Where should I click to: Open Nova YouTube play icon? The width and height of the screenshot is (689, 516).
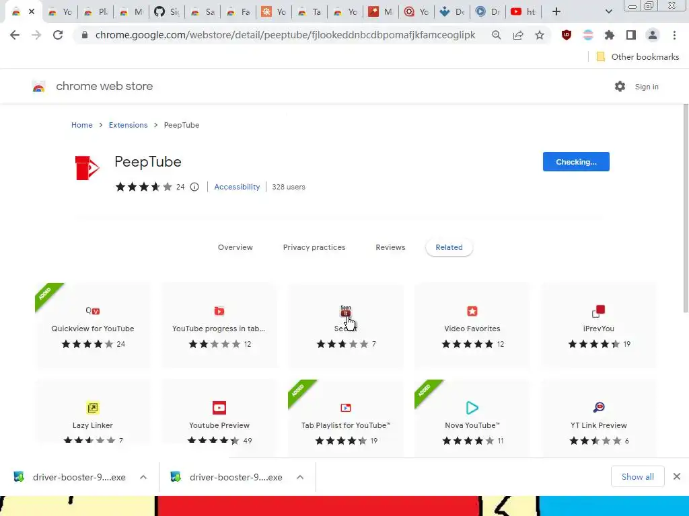[472, 408]
